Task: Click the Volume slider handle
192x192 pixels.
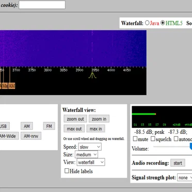Action: [x=191, y=147]
